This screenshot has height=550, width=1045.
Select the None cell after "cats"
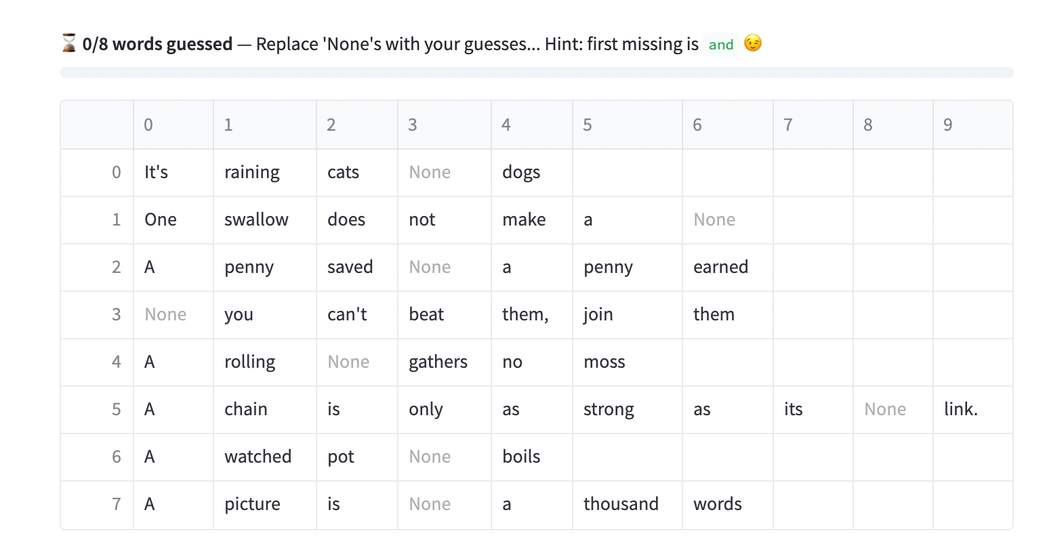(430, 173)
